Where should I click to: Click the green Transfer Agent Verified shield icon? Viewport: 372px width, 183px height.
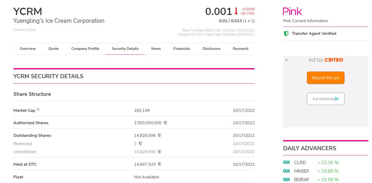286,33
